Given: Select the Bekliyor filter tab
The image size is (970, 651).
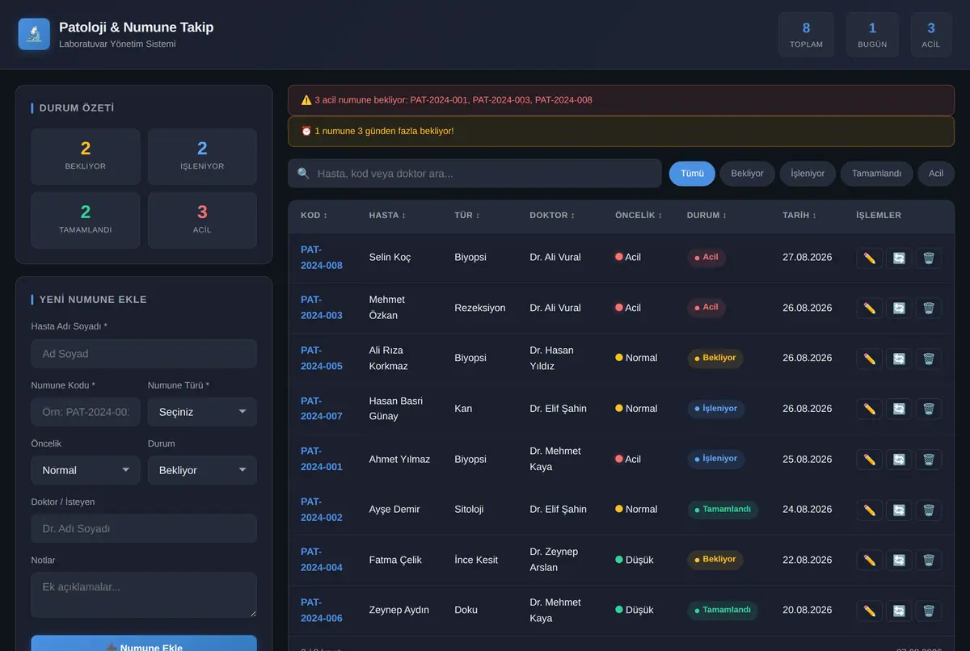Looking at the screenshot, I should pos(747,174).
